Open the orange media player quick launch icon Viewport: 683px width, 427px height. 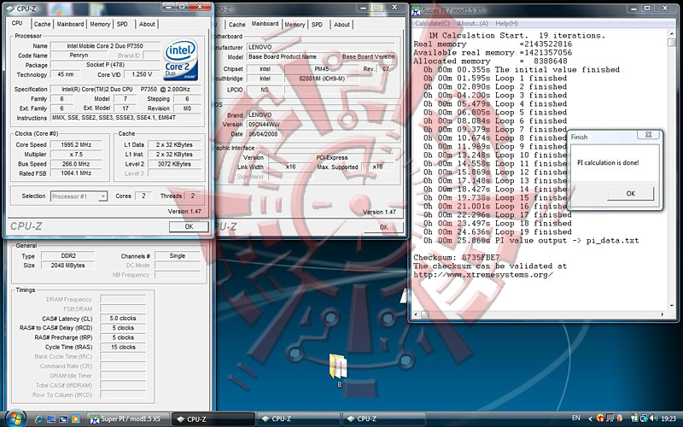(x=75, y=419)
